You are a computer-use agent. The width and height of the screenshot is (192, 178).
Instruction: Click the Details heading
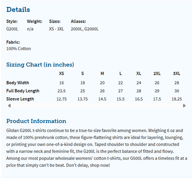pyautogui.click(x=18, y=10)
